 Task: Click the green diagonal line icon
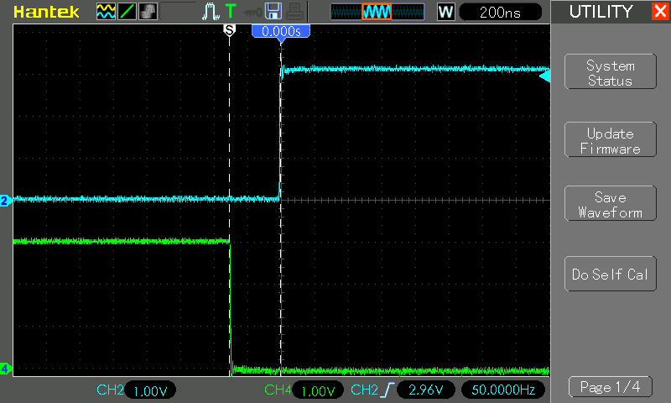point(127,12)
